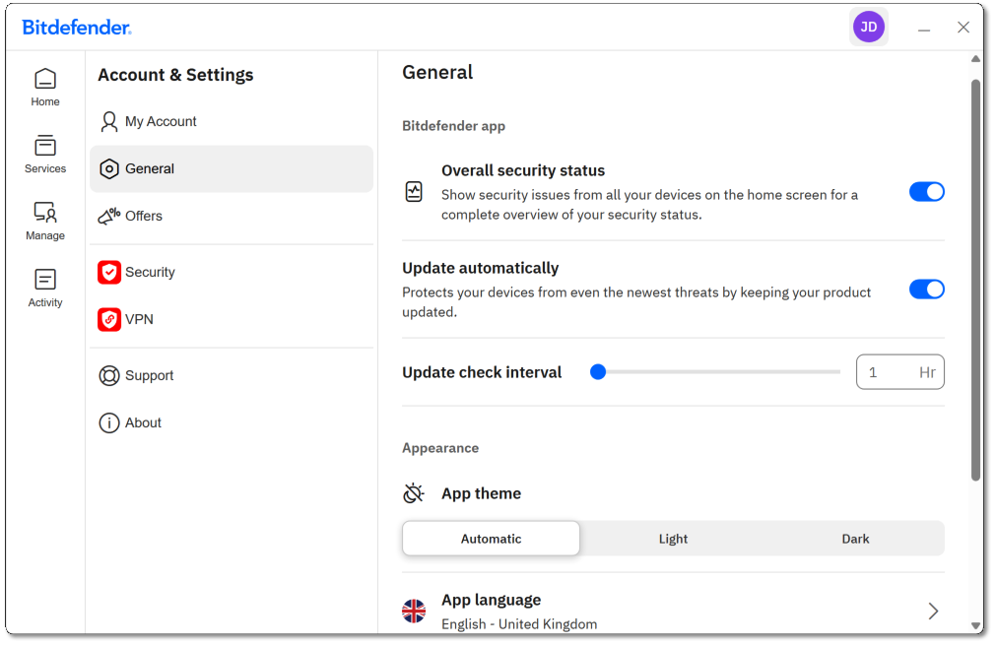
Task: Switch App theme to Dark
Action: (855, 539)
